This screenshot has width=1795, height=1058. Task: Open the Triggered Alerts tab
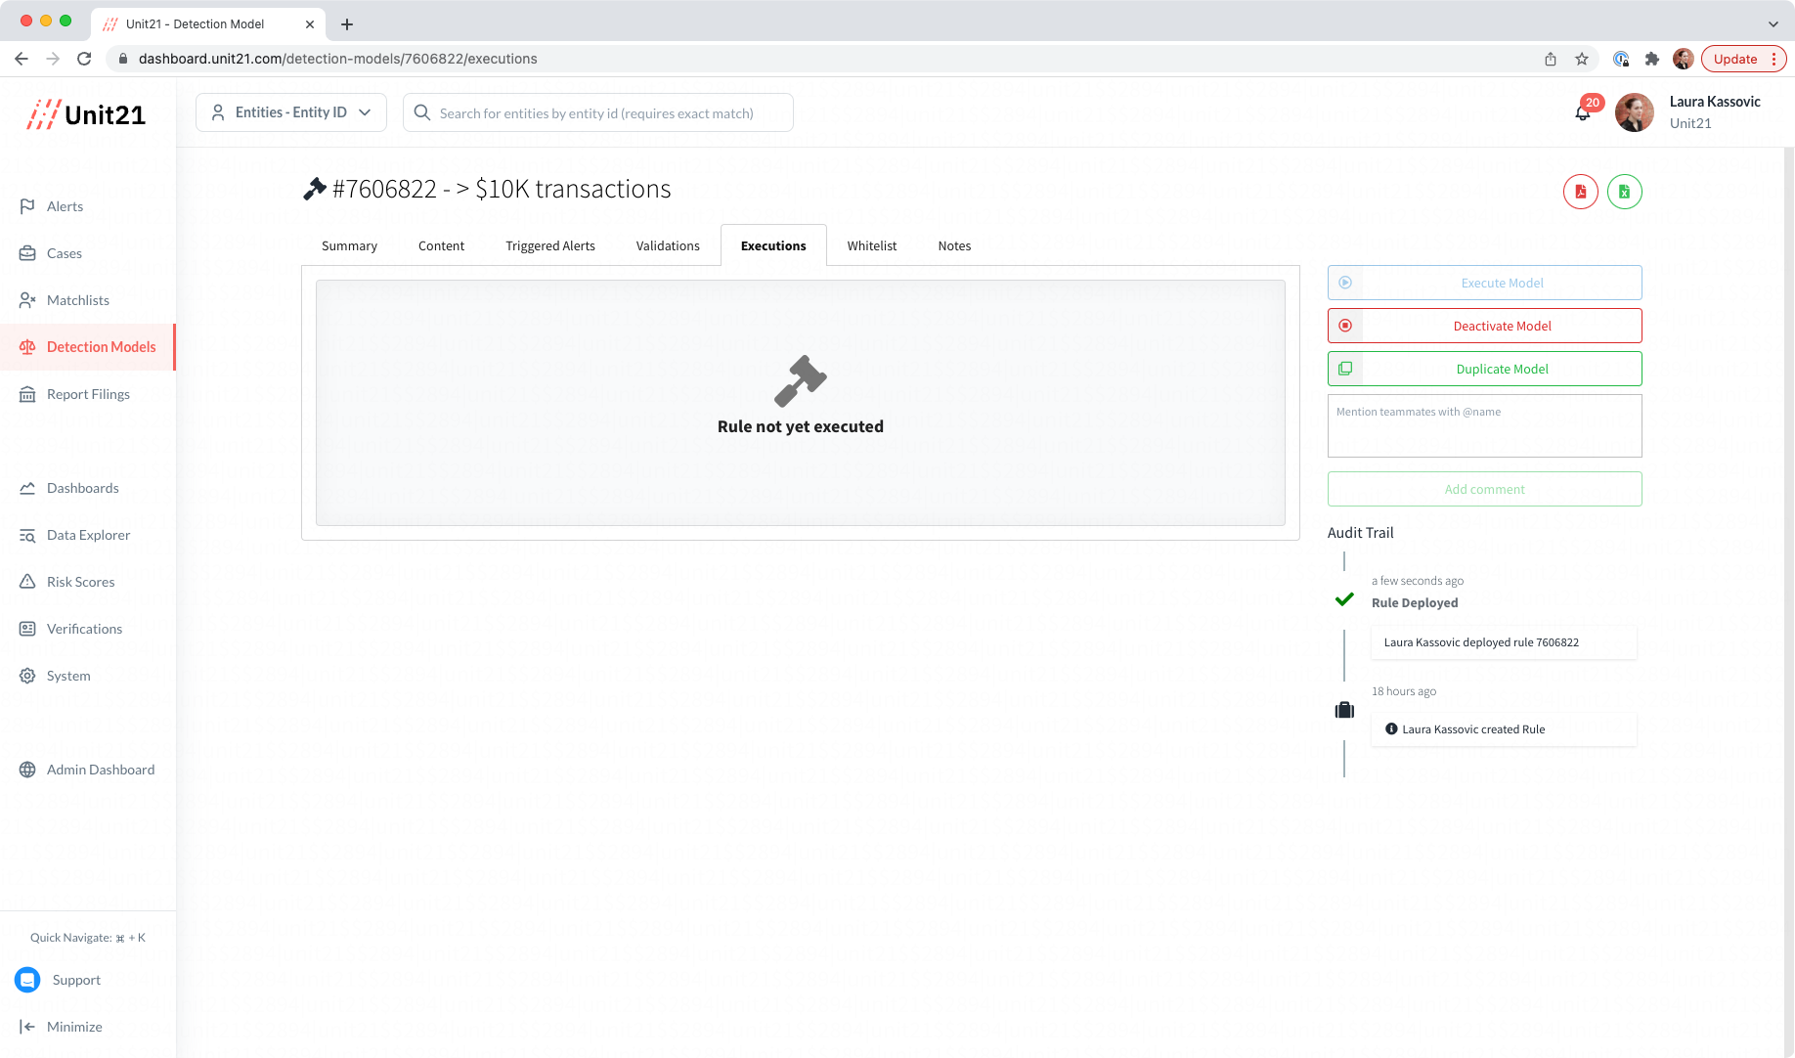click(550, 245)
